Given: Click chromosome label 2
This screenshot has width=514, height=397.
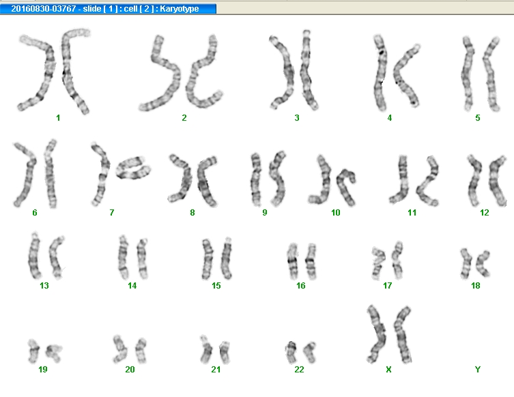Looking at the screenshot, I should point(184,118).
